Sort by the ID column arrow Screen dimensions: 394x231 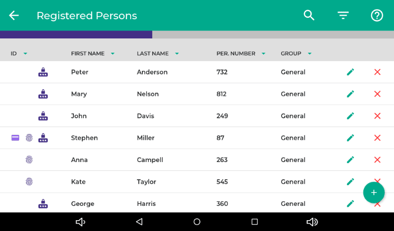[25, 54]
